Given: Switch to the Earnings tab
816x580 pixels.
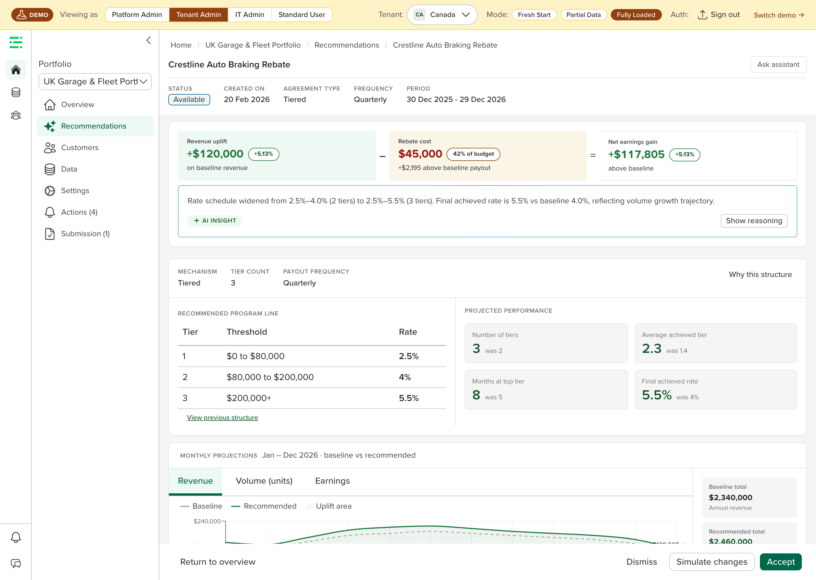Looking at the screenshot, I should (x=332, y=481).
